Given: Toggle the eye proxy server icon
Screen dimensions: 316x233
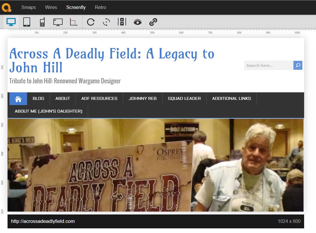Looking at the screenshot, I should 138,22.
